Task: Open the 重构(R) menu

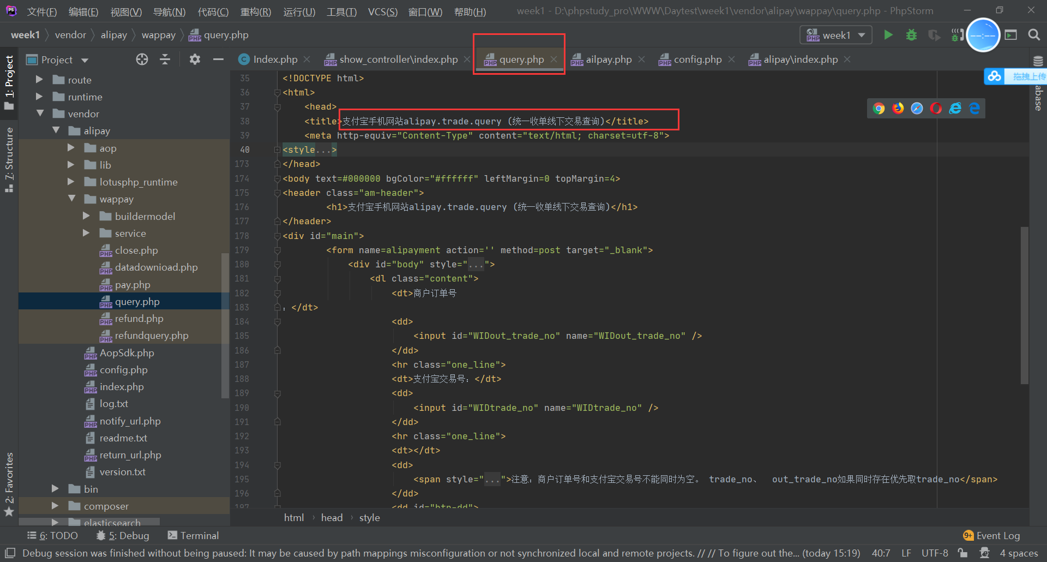Action: pyautogui.click(x=256, y=12)
